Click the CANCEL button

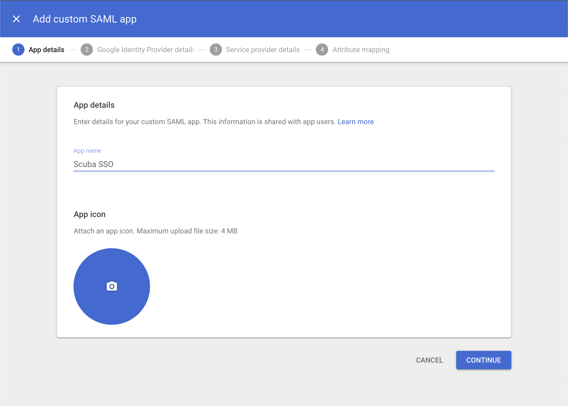click(x=429, y=360)
